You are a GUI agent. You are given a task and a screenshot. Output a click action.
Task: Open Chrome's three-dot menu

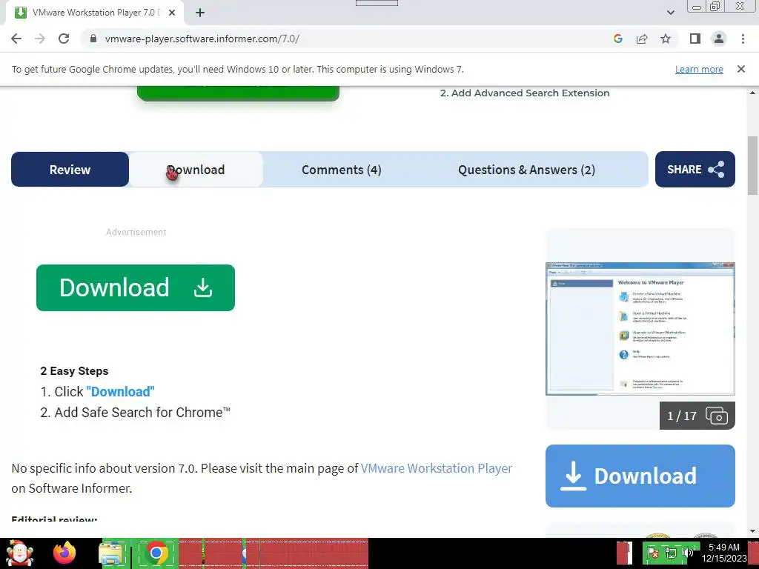[743, 39]
